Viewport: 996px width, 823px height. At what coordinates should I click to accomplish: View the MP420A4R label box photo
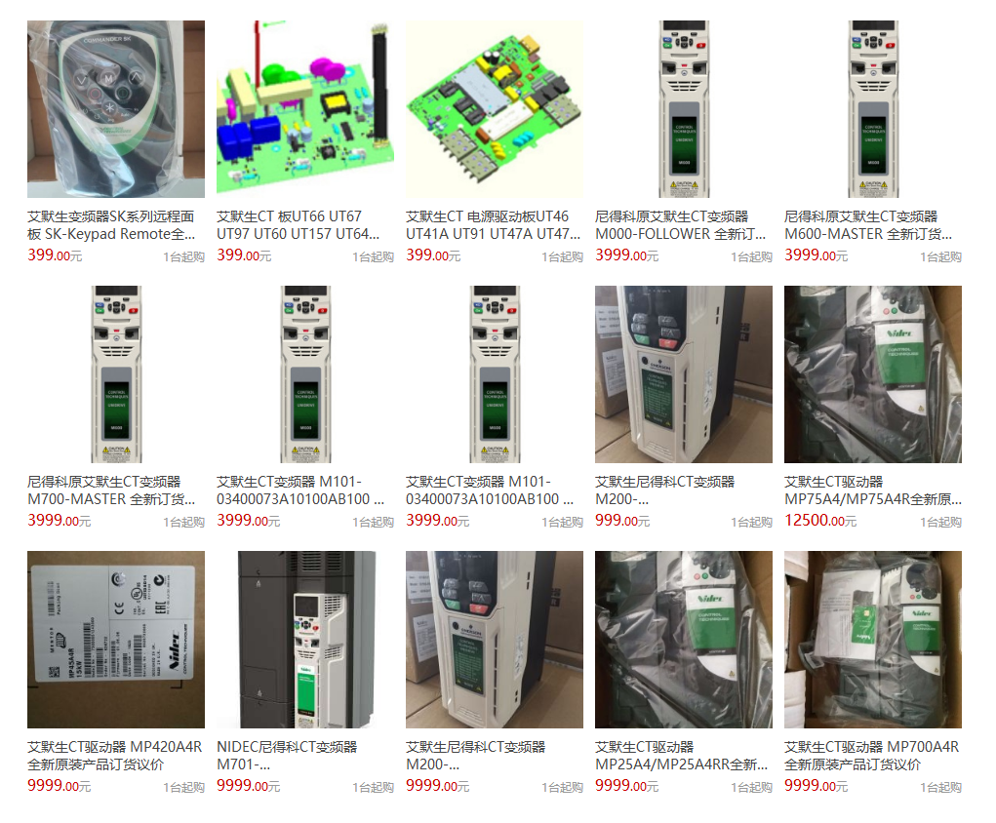pyautogui.click(x=116, y=640)
